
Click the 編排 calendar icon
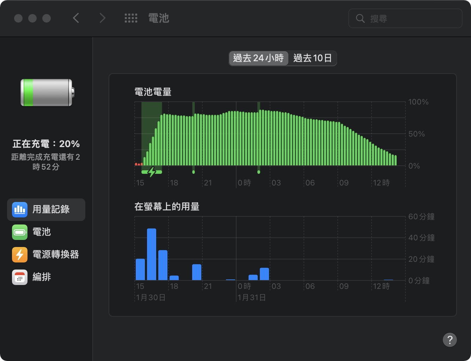point(20,277)
